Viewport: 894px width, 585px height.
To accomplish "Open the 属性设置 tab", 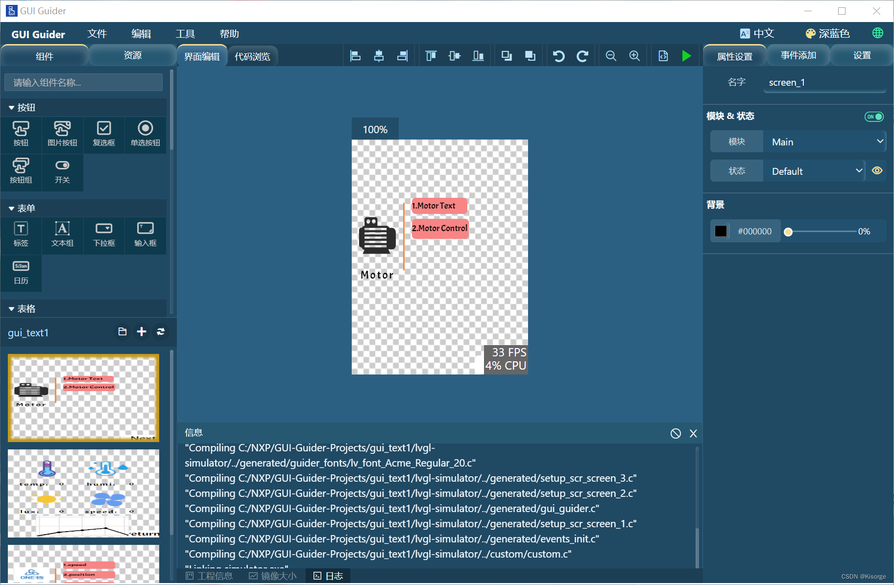I will point(735,56).
